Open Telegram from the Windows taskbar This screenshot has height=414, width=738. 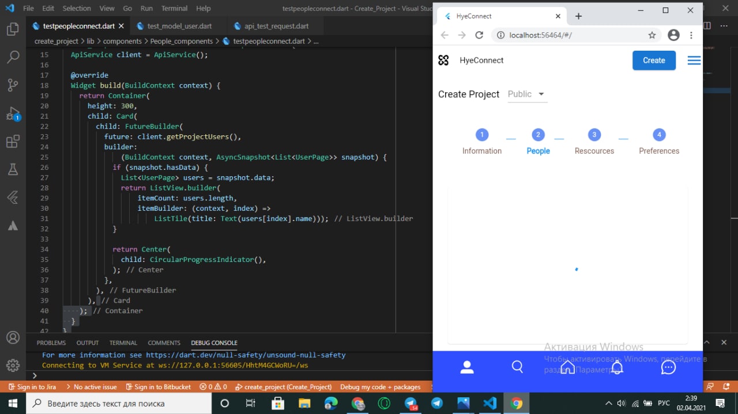click(437, 403)
